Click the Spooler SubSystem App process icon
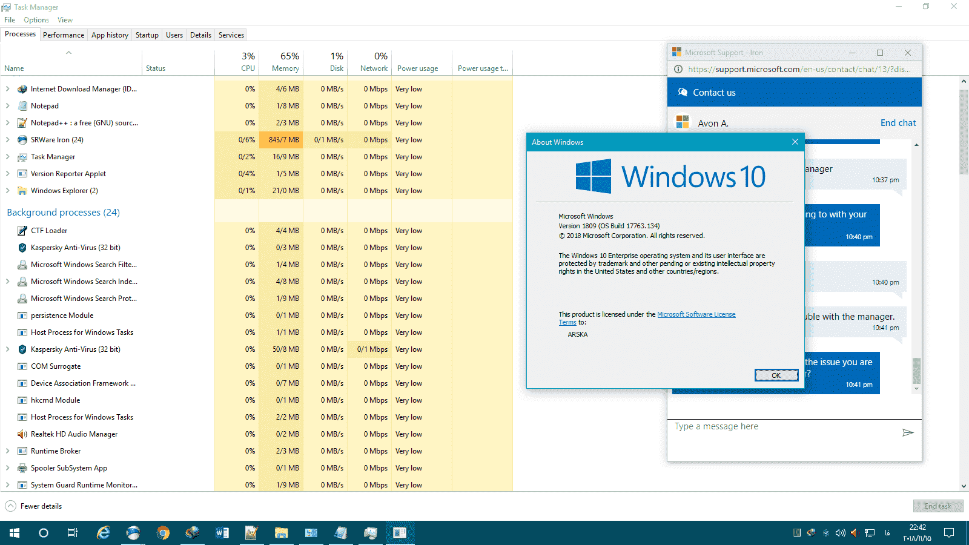Viewport: 969px width, 545px height. click(22, 468)
